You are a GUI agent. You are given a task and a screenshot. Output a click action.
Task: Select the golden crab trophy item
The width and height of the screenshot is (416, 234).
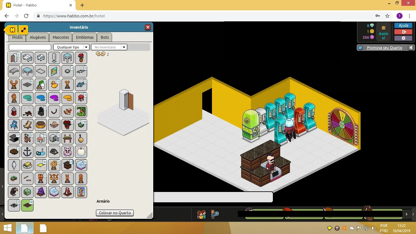coord(14,85)
